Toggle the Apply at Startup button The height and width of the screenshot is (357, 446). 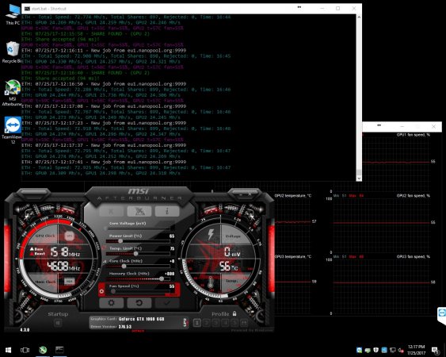58,323
